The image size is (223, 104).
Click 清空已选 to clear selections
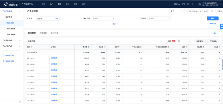213,23
